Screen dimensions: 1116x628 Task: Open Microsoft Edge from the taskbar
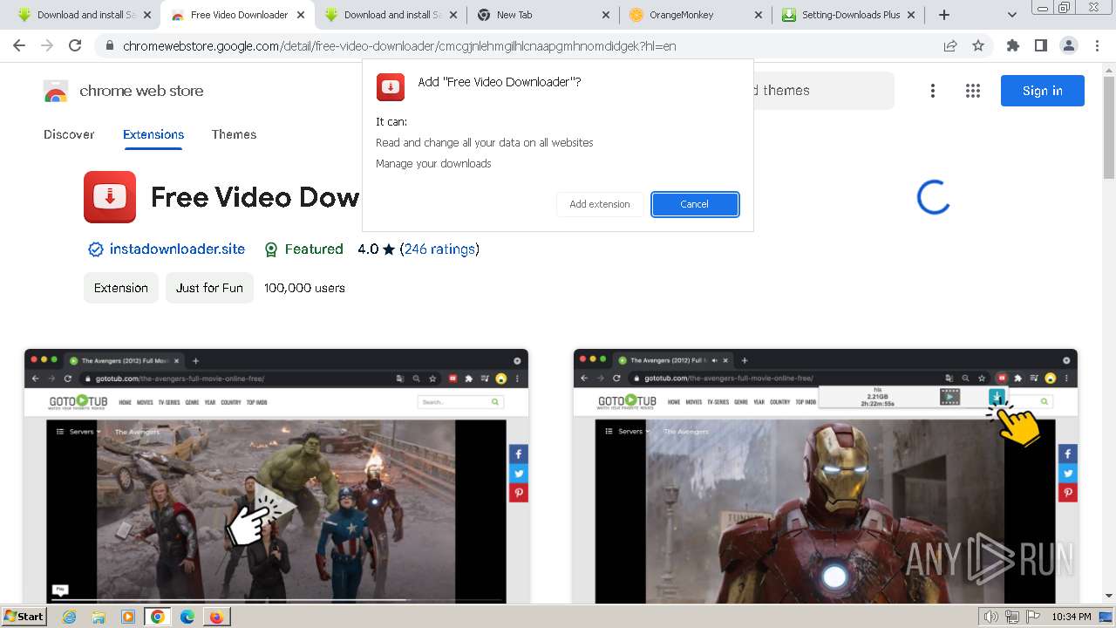click(x=187, y=617)
